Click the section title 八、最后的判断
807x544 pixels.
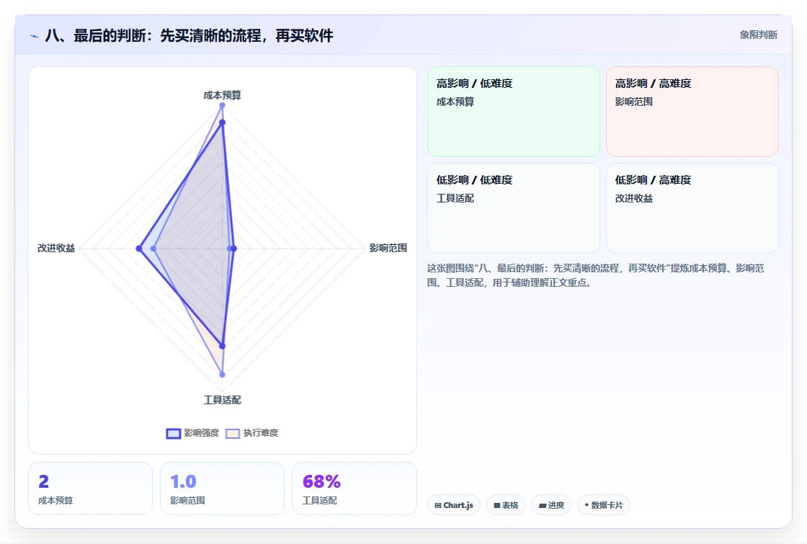190,35
